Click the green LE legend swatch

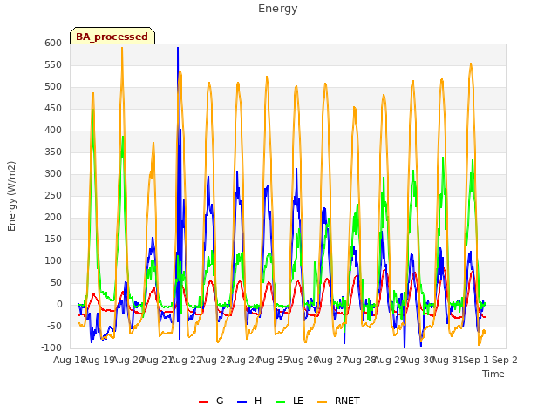pos(281,402)
